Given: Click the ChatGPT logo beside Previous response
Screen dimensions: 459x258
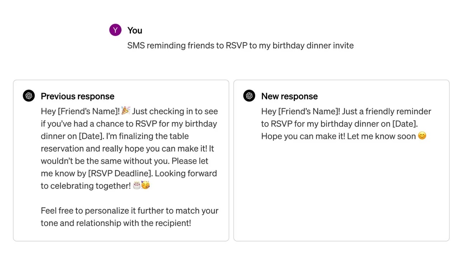Looking at the screenshot, I should [x=29, y=96].
